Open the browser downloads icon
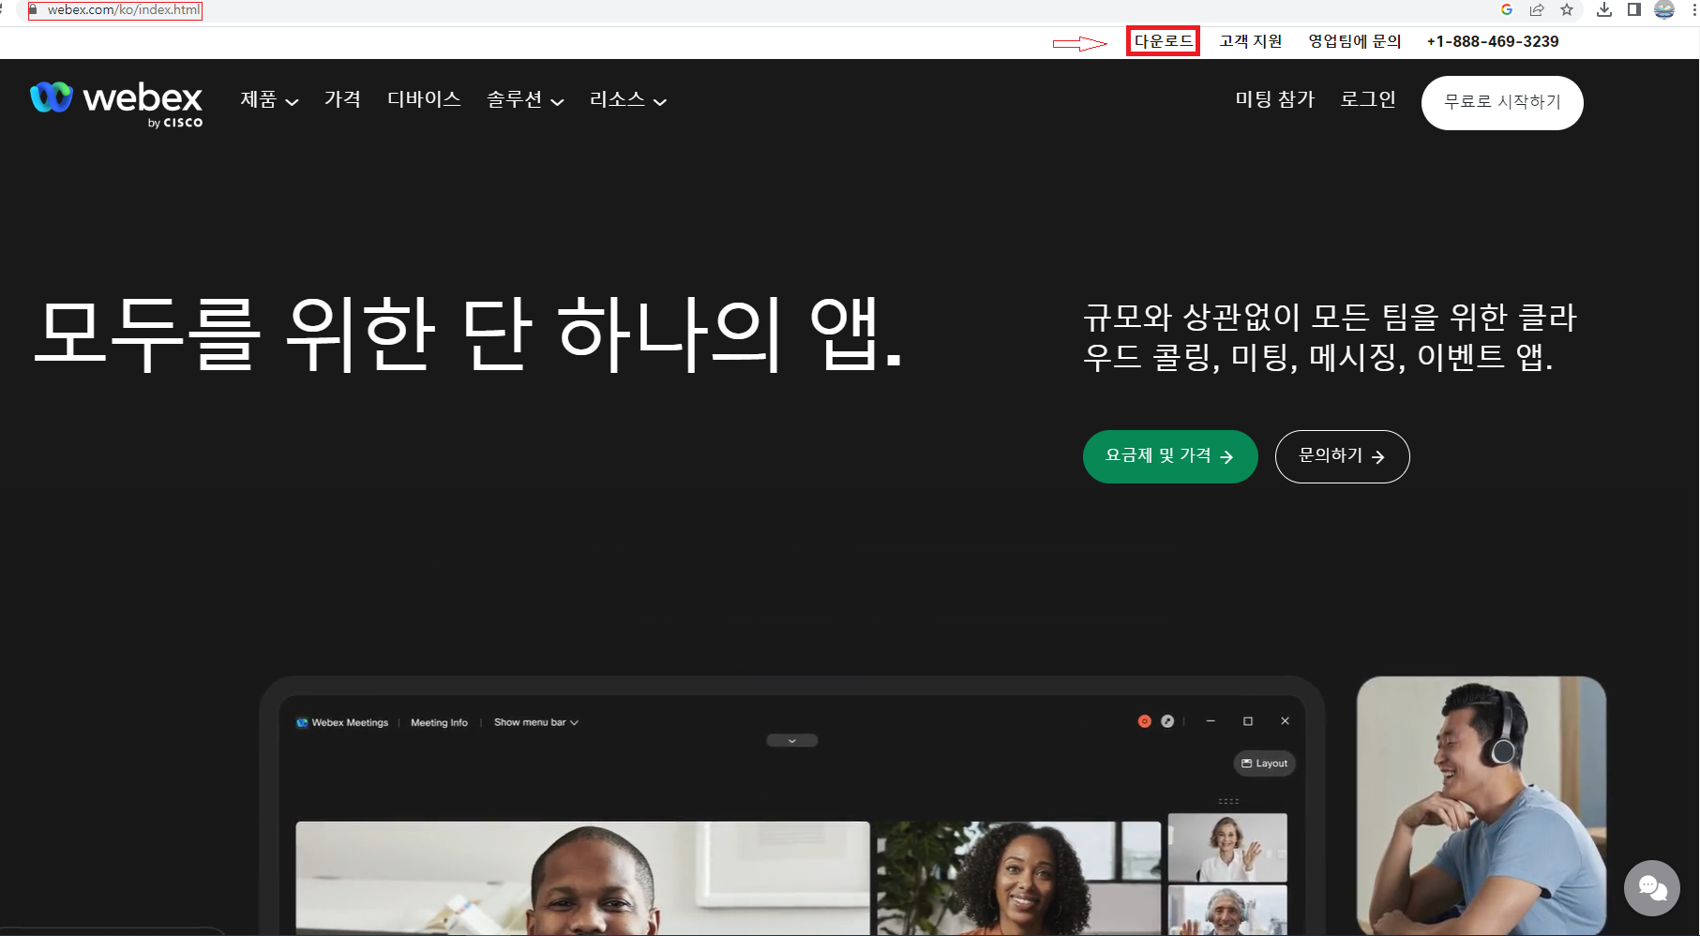 pos(1604,10)
